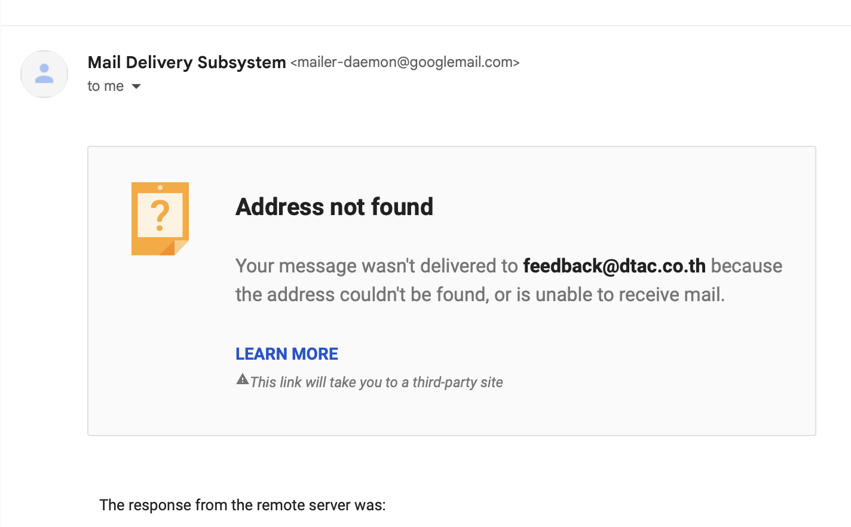Click the warning triangle before third-party notice
Viewport: 851px width, 527px height.
pyautogui.click(x=242, y=379)
